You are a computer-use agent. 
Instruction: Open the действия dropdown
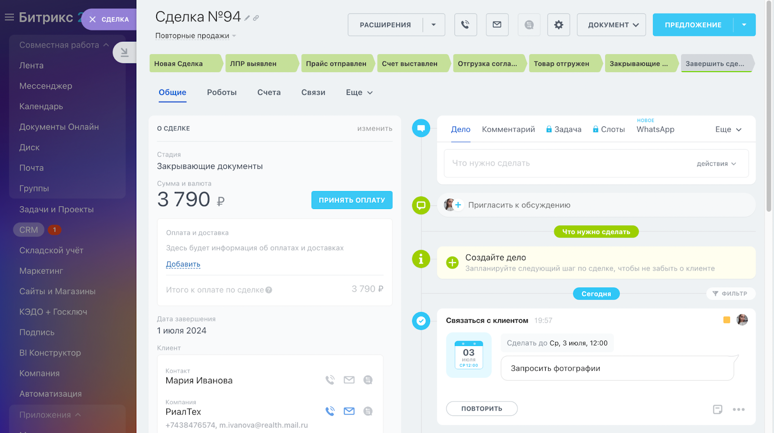[716, 164]
